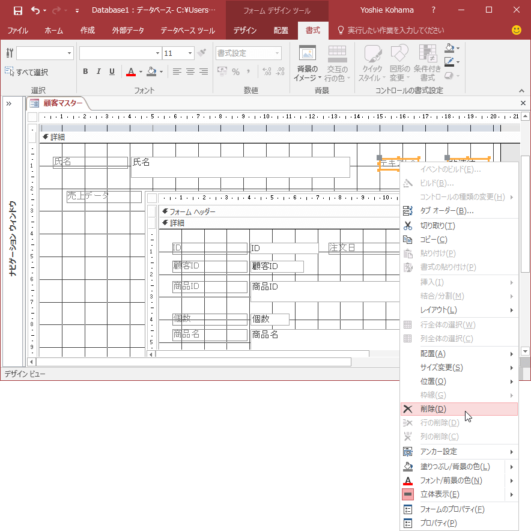Click the Save icon in title bar
Screen dimensions: 531x531
tap(17, 10)
